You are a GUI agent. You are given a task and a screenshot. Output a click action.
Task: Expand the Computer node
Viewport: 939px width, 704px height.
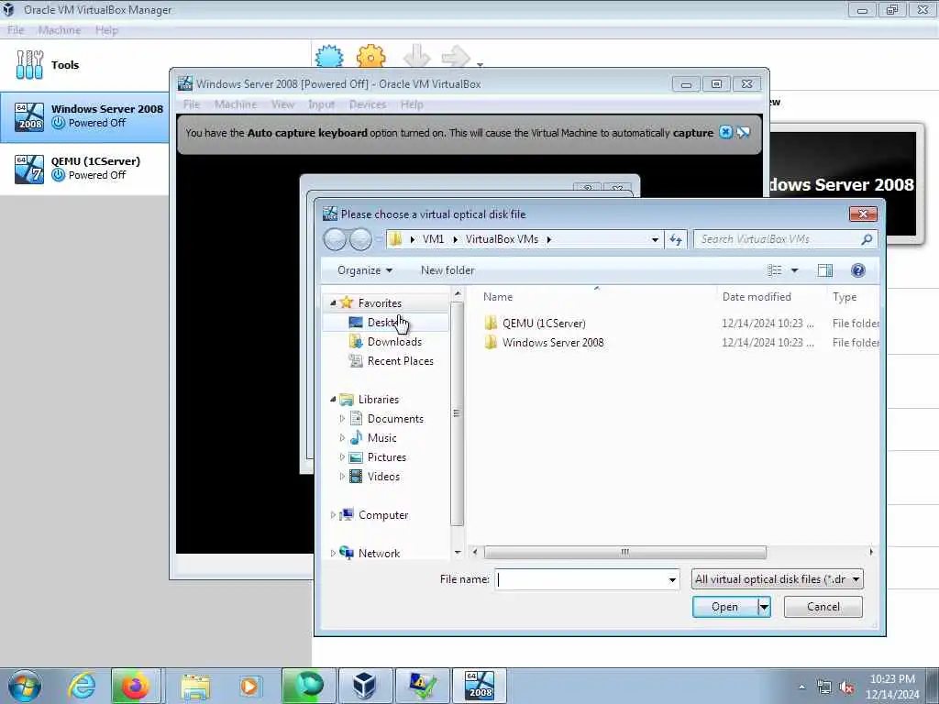(x=333, y=515)
